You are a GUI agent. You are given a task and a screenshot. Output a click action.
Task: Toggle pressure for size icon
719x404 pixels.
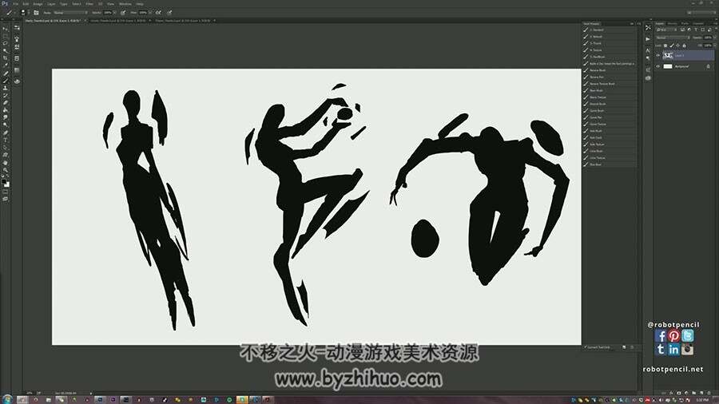pyautogui.click(x=169, y=12)
